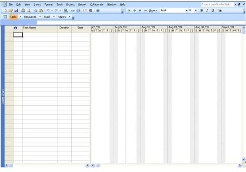This screenshot has height=172, width=246.
Task: Insert a hyperlink with the globe icon
Action: [x=66, y=11]
